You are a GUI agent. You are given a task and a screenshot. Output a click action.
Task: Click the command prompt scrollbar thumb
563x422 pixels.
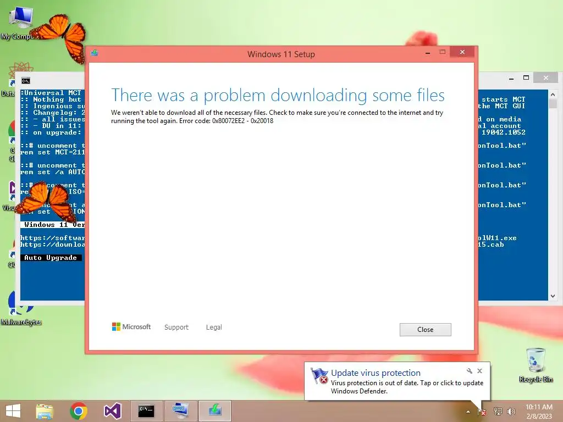tap(553, 104)
